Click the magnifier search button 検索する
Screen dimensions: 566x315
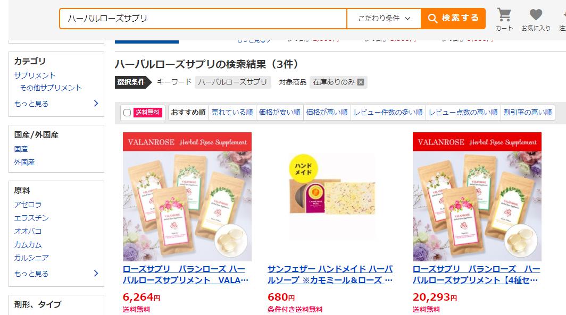[x=453, y=18]
